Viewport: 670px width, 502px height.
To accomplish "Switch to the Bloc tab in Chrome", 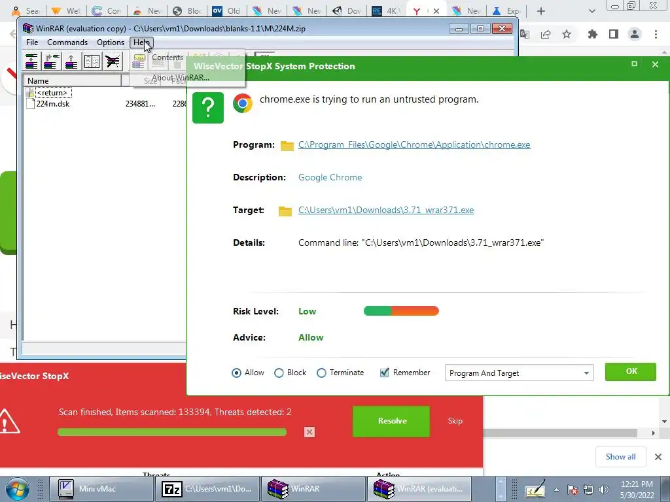I will click(188, 11).
